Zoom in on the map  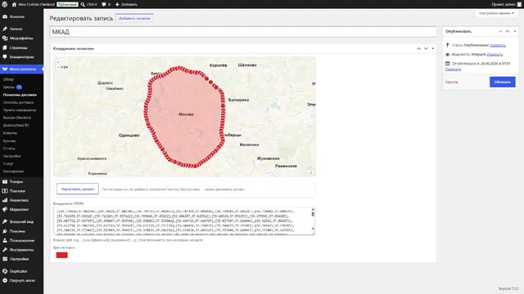58,62
